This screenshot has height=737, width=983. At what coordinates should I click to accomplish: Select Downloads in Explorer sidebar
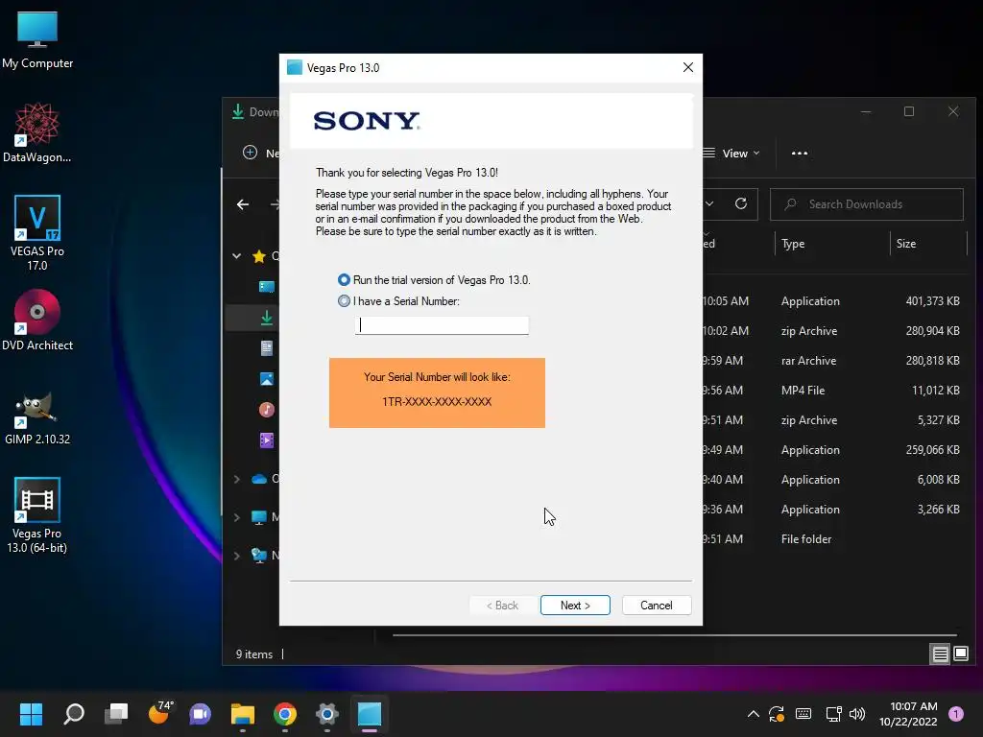267,318
